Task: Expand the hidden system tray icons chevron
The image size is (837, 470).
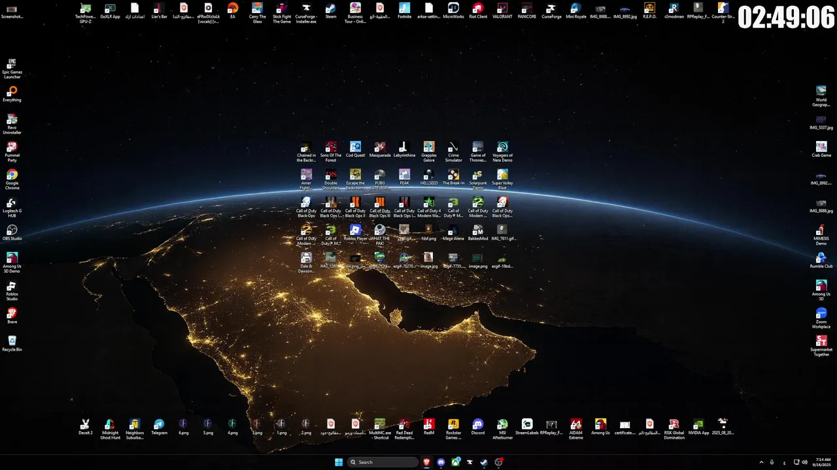Action: [761, 462]
